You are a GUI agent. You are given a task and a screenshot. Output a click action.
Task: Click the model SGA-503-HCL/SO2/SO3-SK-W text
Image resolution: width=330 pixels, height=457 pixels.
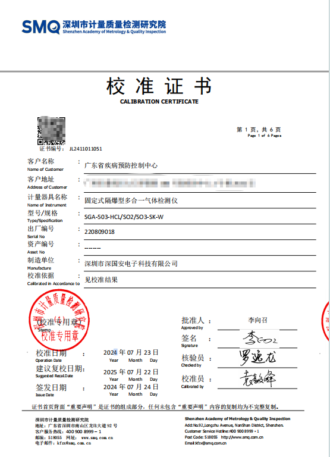pyautogui.click(x=124, y=217)
